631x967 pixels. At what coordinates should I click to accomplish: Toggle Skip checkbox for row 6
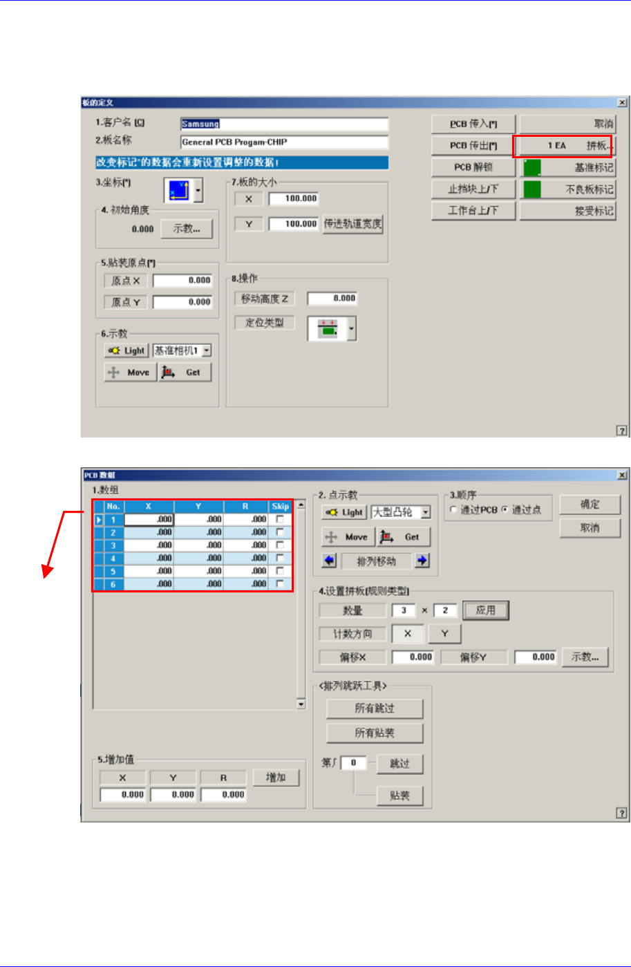pos(280,583)
